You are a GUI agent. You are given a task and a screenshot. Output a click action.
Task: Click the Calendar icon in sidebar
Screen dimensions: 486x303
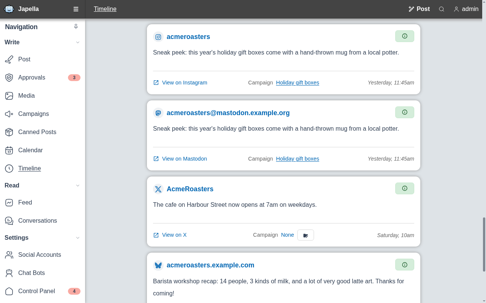pyautogui.click(x=9, y=150)
